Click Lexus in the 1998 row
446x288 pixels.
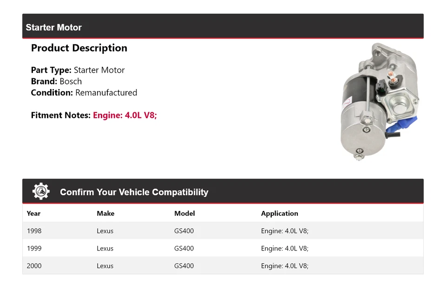click(x=105, y=230)
